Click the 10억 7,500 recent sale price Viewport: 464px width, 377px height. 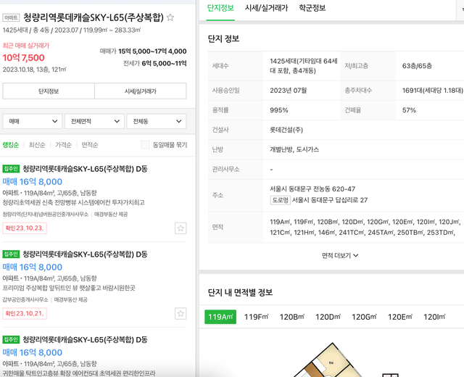[24, 58]
